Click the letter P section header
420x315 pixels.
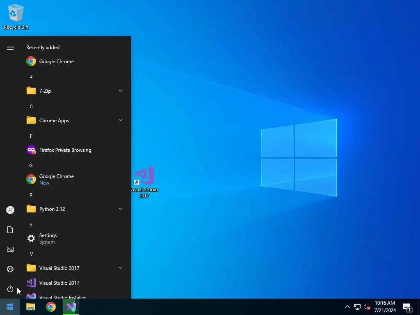31,195
